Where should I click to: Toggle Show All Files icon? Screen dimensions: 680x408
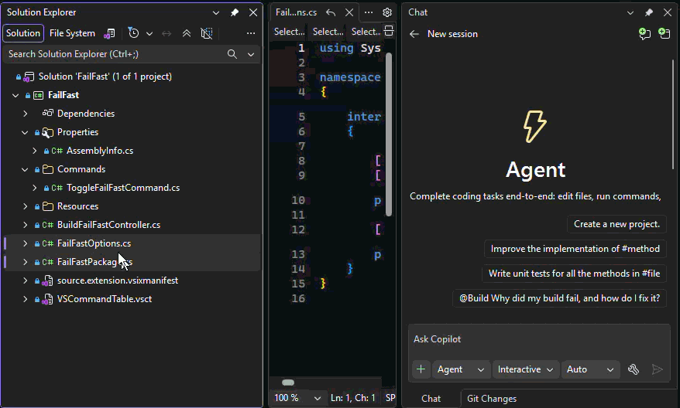point(207,33)
